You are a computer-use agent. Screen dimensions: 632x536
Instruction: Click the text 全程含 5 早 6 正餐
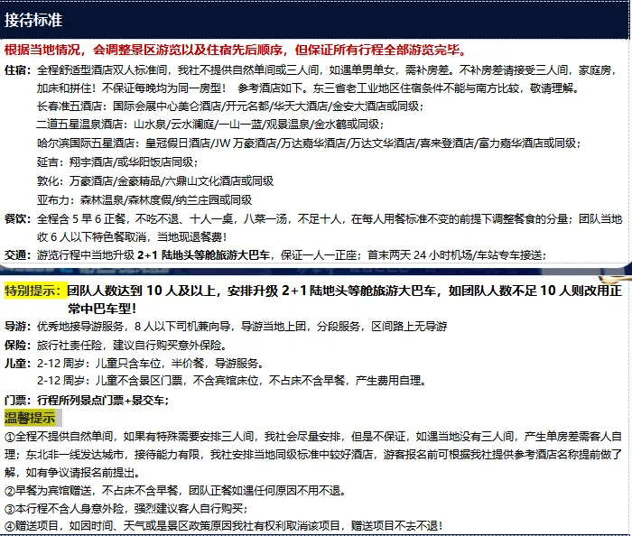tap(82, 218)
